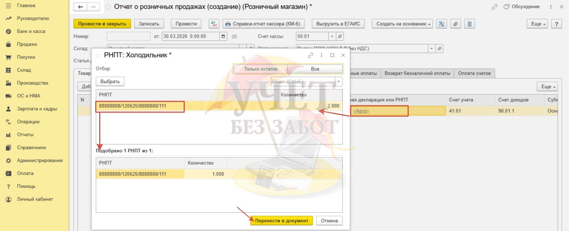Click the Банк и касса sidebar icon
Viewport: 569px width, 231px height.
tap(9, 31)
